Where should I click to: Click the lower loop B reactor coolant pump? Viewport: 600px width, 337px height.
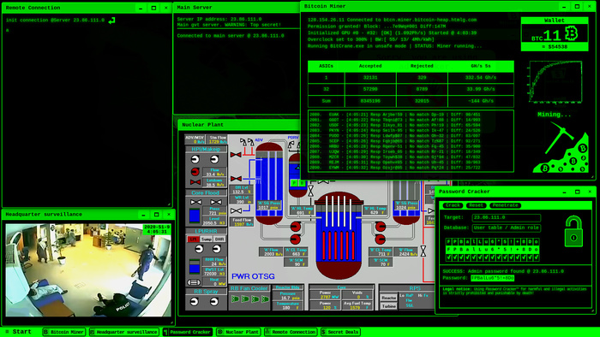coord(381,239)
